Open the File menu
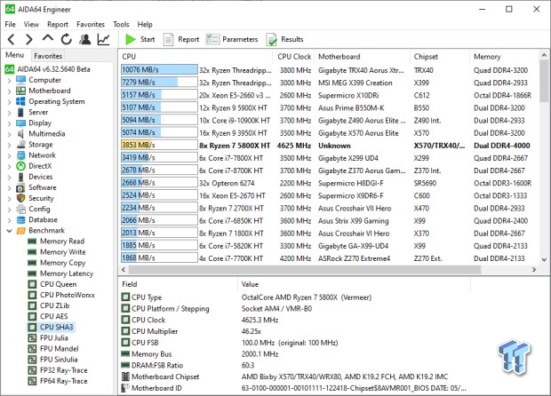 tap(10, 24)
